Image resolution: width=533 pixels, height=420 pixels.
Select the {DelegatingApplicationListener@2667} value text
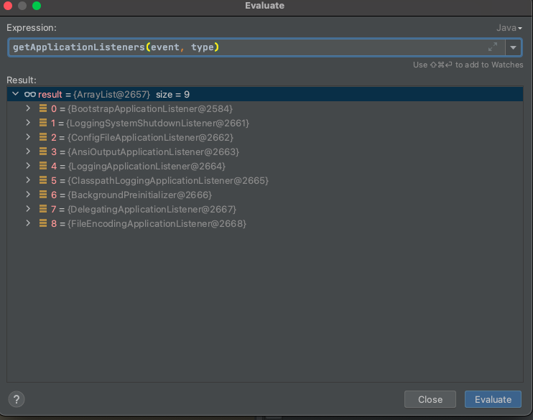click(152, 210)
